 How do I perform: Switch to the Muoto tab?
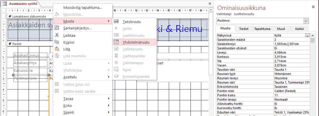[x=226, y=29]
